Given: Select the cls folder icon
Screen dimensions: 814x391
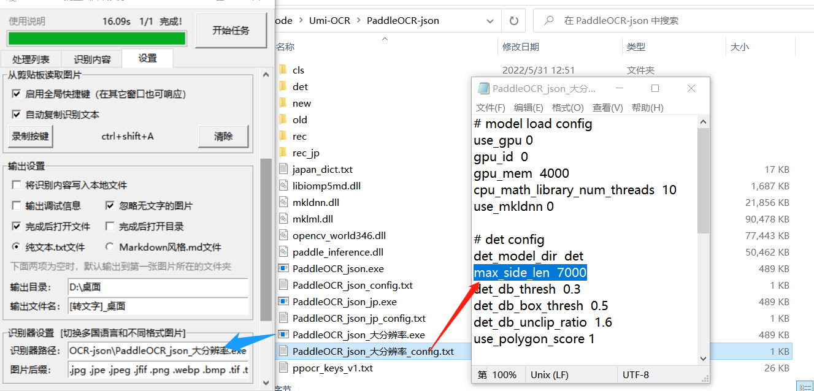Looking at the screenshot, I should click(283, 70).
